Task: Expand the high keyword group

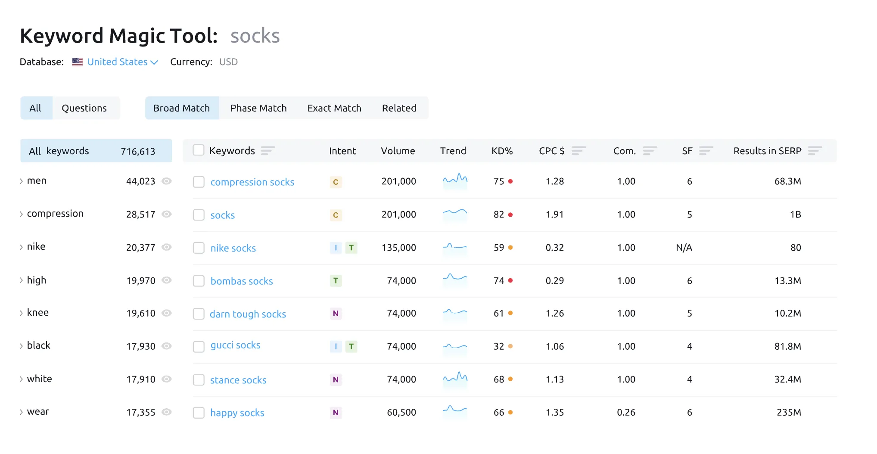Action: click(21, 280)
